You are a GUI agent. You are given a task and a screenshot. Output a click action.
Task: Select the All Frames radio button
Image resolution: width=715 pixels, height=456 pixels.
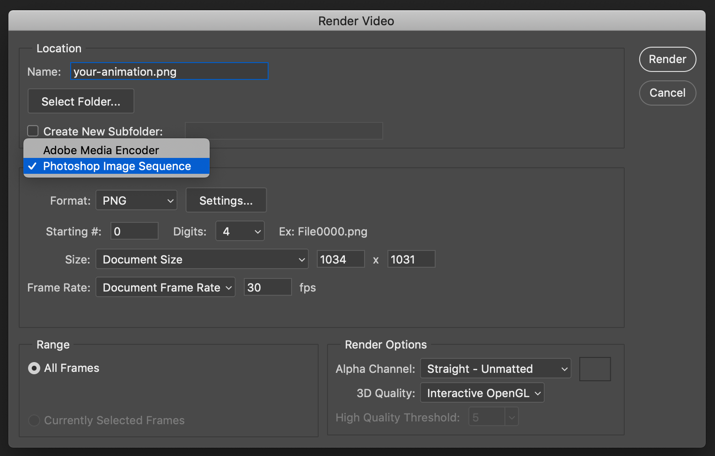(34, 368)
